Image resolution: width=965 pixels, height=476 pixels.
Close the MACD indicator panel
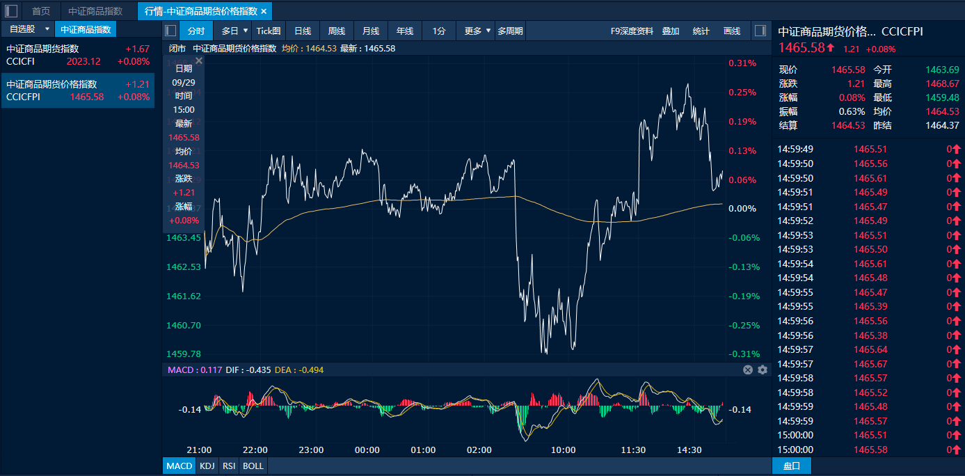748,370
